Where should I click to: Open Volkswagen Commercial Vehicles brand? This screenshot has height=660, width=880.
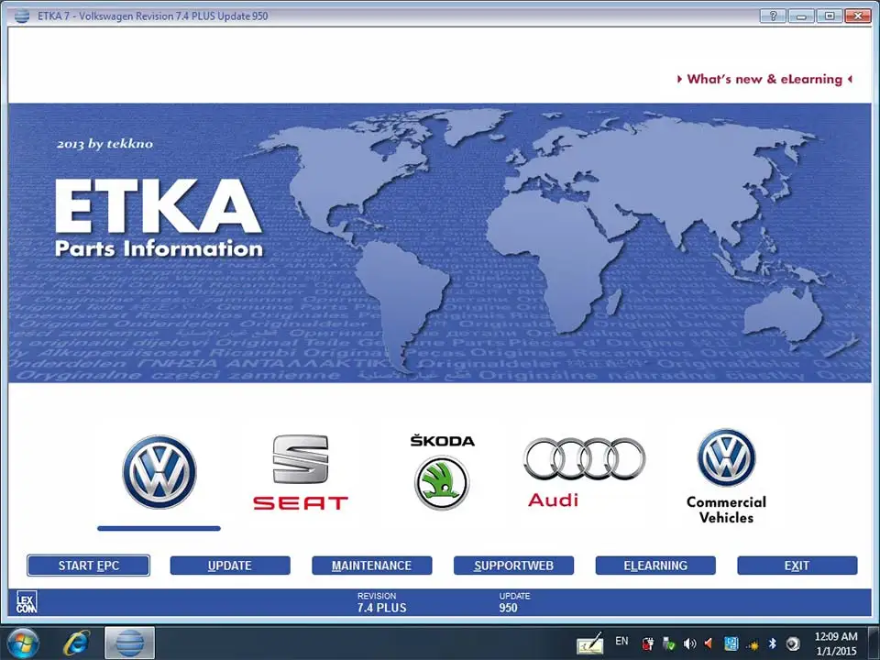pos(726,477)
